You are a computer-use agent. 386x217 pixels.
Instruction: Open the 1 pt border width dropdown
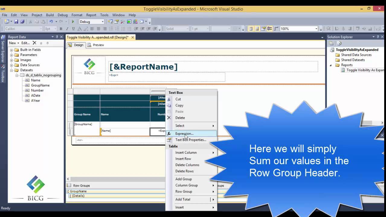click(207, 29)
